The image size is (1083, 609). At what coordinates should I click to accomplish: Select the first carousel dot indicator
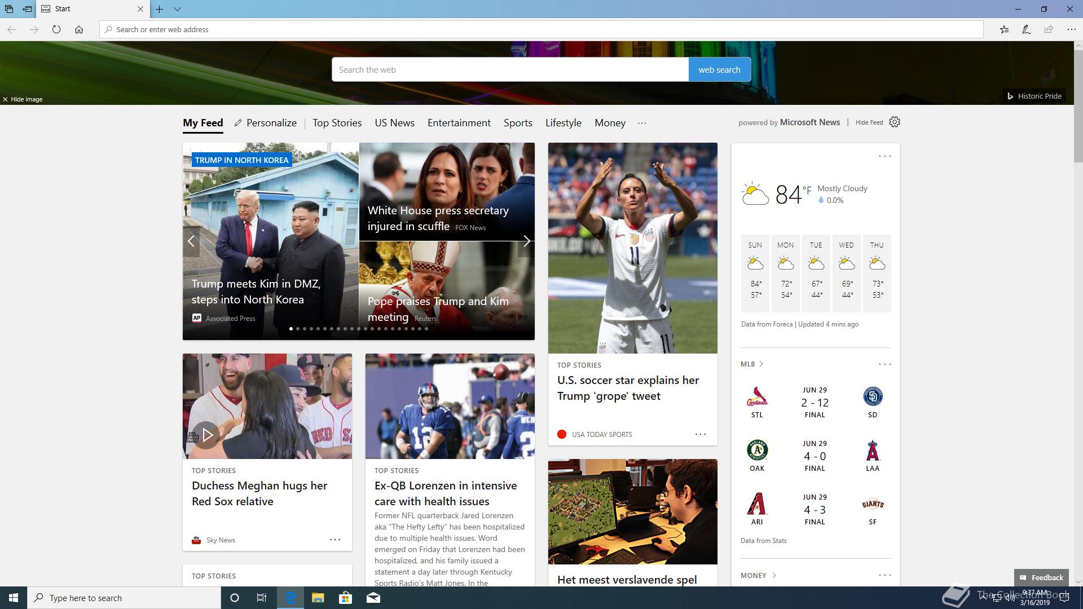pos(291,329)
